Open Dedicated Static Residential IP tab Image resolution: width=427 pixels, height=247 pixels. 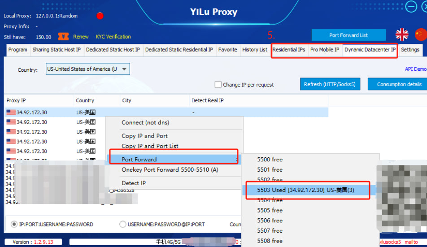179,50
